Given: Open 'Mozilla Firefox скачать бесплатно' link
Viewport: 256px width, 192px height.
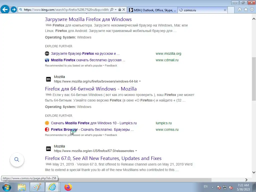Looking at the screenshot, I should point(88,60).
